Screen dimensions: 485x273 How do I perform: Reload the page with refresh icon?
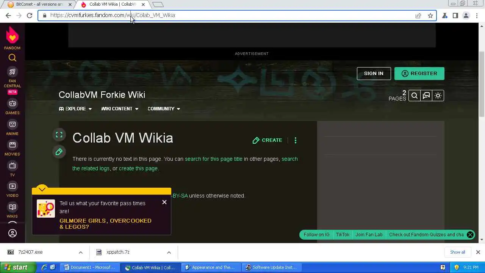30,16
